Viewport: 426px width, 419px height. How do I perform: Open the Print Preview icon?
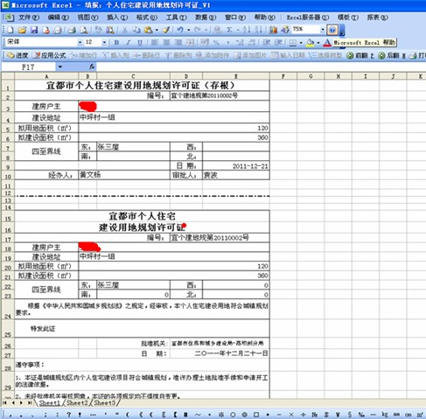pyautogui.click(x=84, y=30)
